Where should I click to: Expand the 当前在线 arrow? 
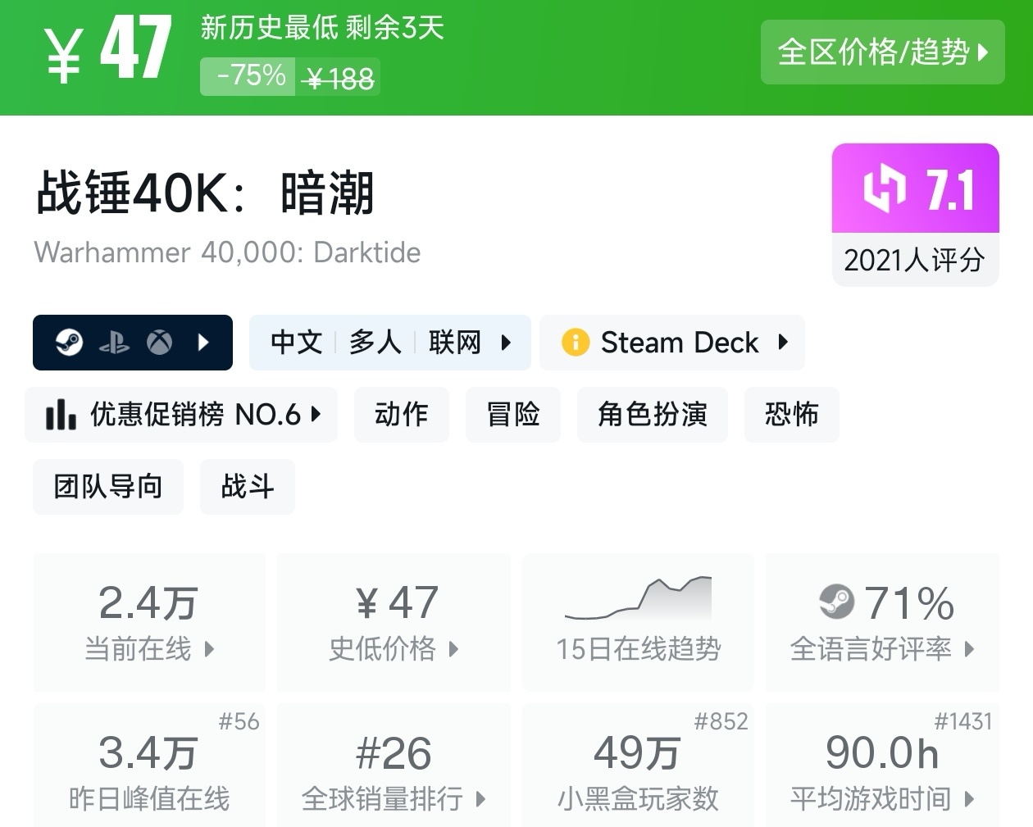pyautogui.click(x=209, y=650)
